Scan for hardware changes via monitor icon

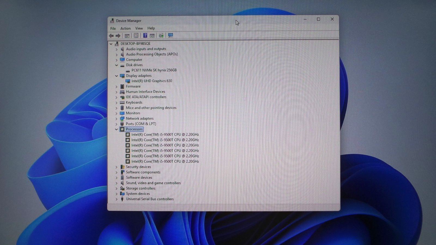[171, 35]
